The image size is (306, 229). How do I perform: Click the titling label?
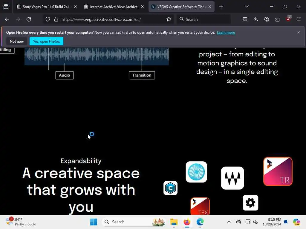[x=7, y=50]
